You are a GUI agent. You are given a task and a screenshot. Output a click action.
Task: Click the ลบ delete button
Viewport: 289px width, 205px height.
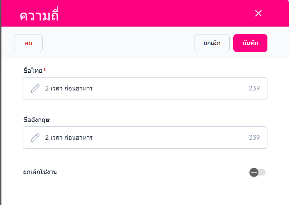pyautogui.click(x=28, y=43)
